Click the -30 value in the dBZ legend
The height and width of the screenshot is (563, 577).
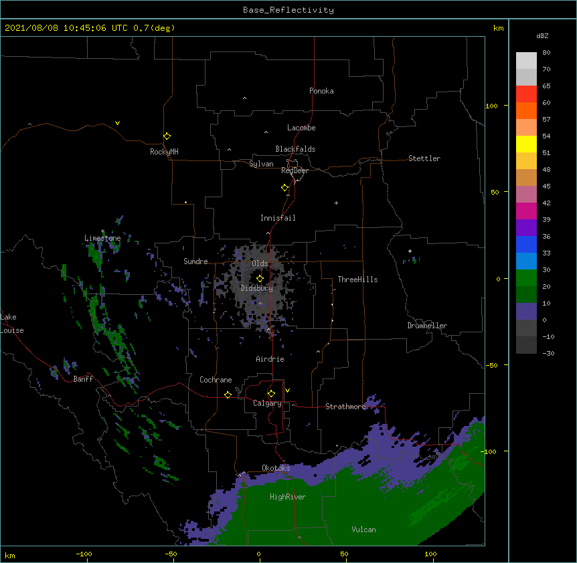tap(548, 353)
